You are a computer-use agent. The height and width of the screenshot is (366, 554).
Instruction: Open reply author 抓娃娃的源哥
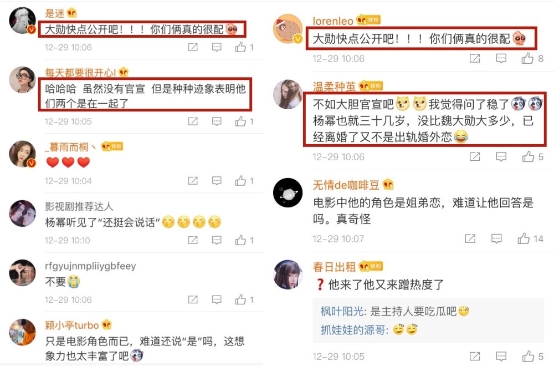[x=352, y=330]
